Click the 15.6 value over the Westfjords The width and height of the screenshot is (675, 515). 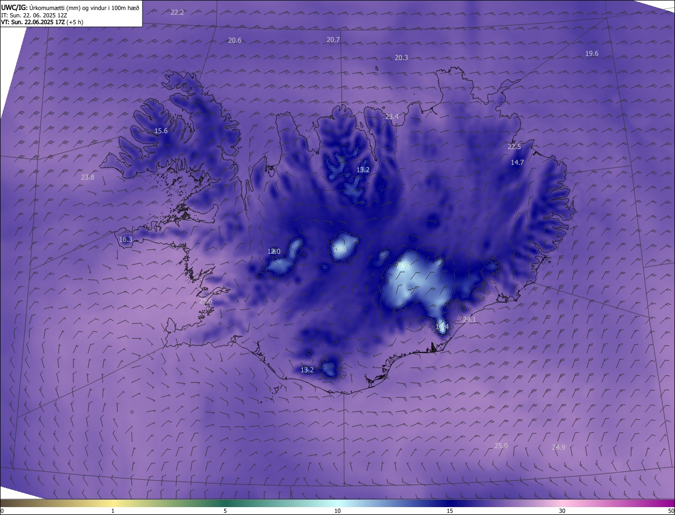coord(161,131)
